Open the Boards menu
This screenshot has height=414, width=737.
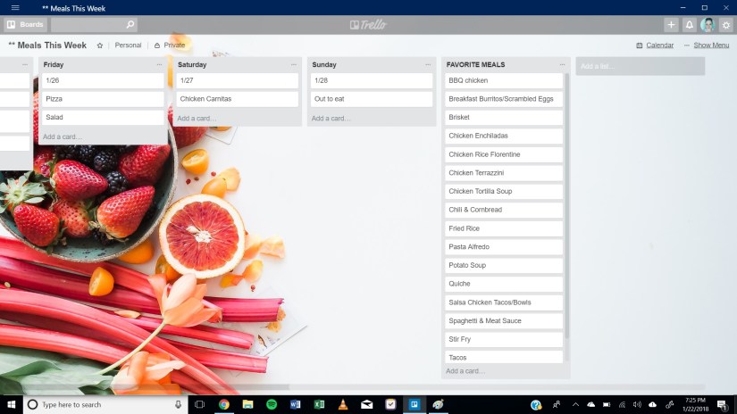click(x=25, y=25)
